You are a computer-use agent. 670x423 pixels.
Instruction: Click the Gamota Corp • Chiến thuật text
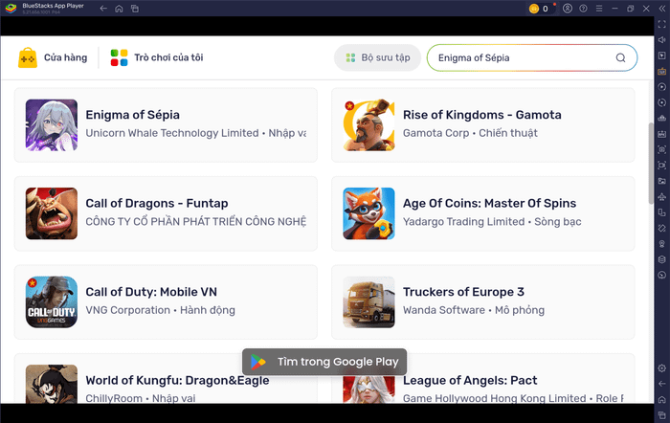(x=470, y=133)
